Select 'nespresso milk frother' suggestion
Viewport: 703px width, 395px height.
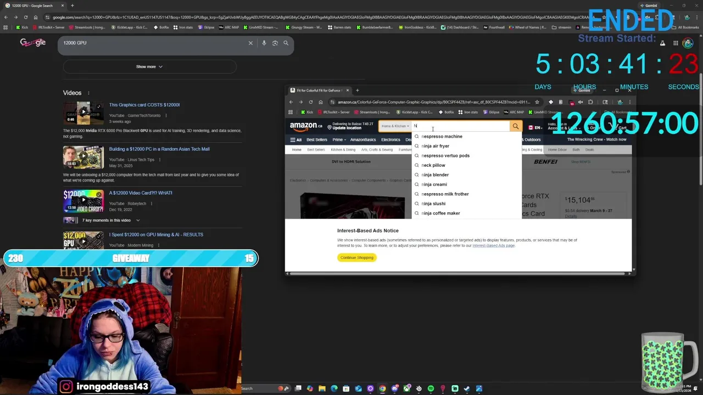point(466,194)
